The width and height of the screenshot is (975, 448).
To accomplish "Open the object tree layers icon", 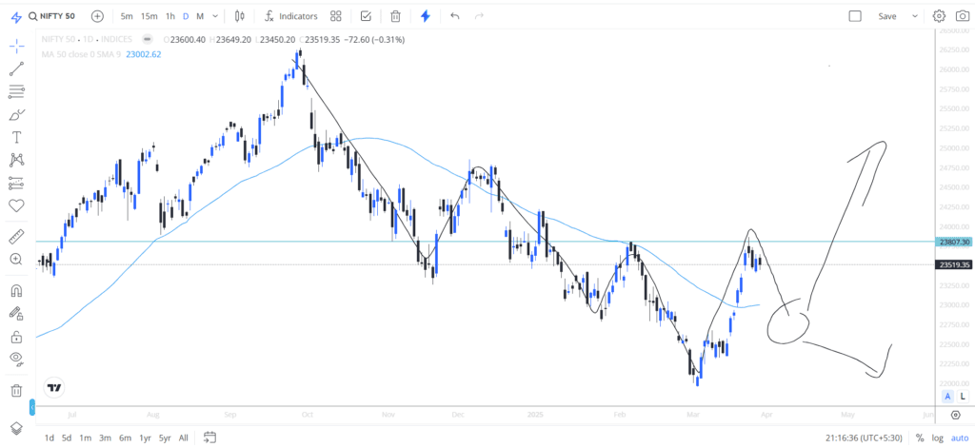I will pos(17,429).
